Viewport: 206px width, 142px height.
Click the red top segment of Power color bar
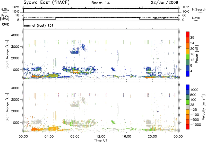point(188,34)
